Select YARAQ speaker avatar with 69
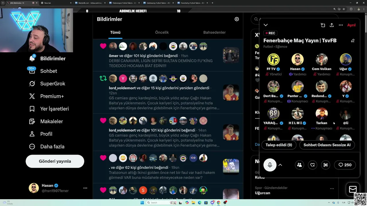Screen dimensions: 367x206 (x=274, y=114)
